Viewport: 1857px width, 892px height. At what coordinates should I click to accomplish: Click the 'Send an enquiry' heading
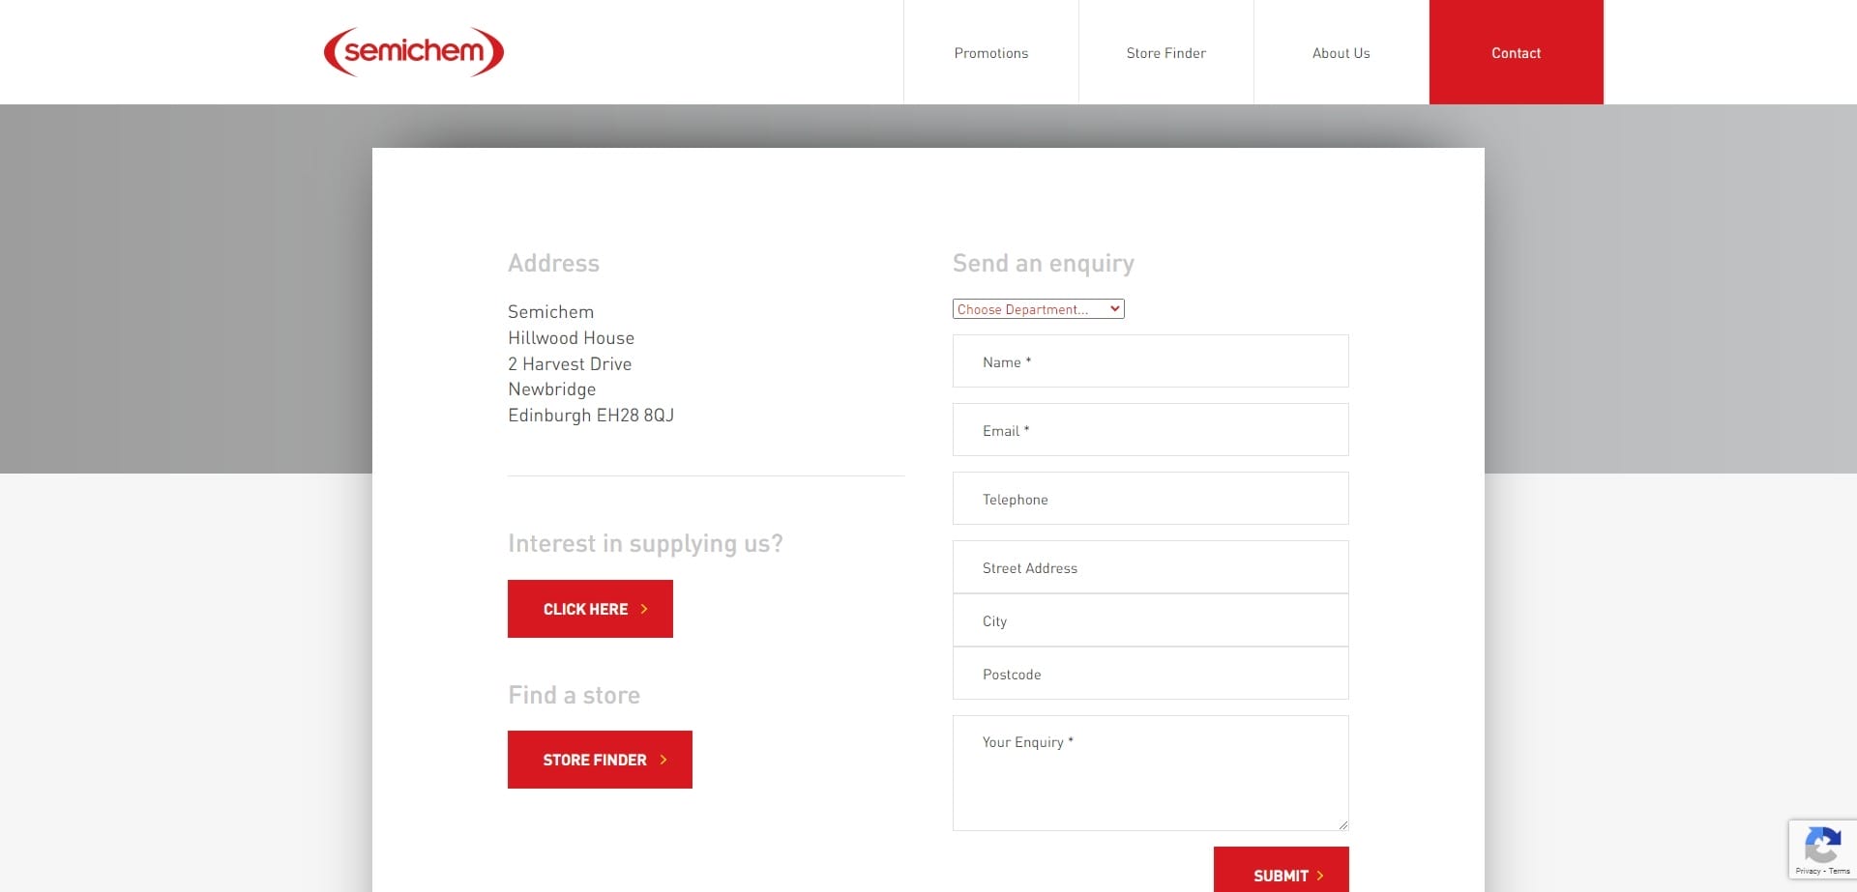[1043, 264]
